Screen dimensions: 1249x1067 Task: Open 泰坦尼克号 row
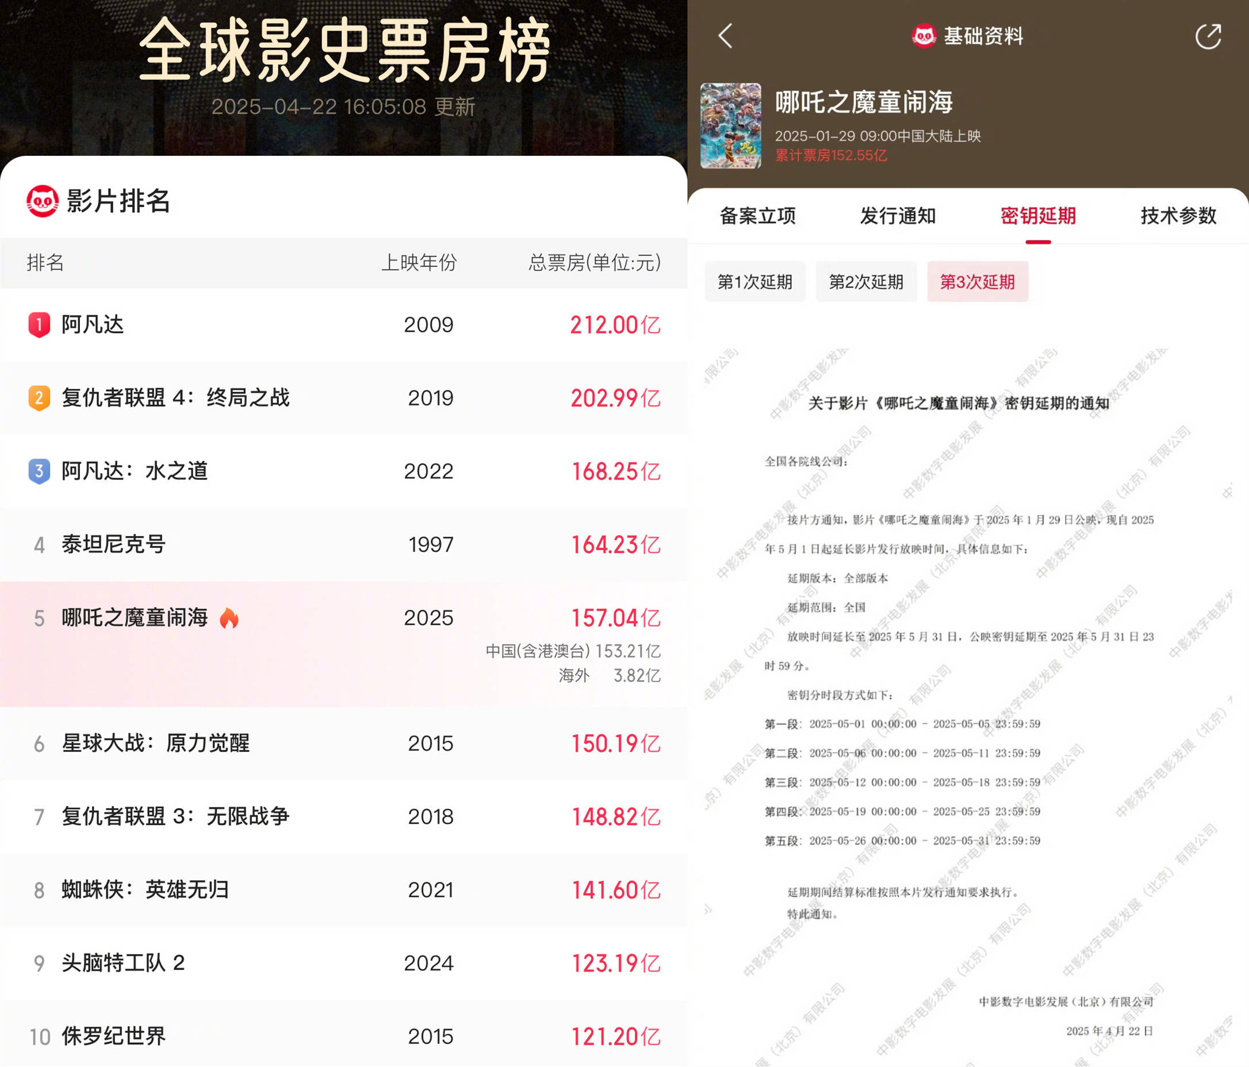[x=344, y=544]
